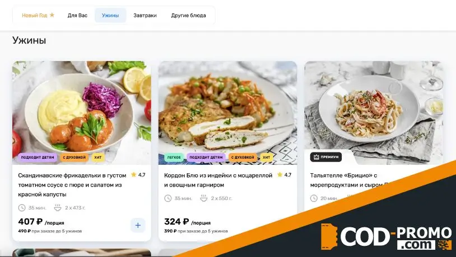
Task: Click the rating star on the meatballs card
Action: coord(134,175)
